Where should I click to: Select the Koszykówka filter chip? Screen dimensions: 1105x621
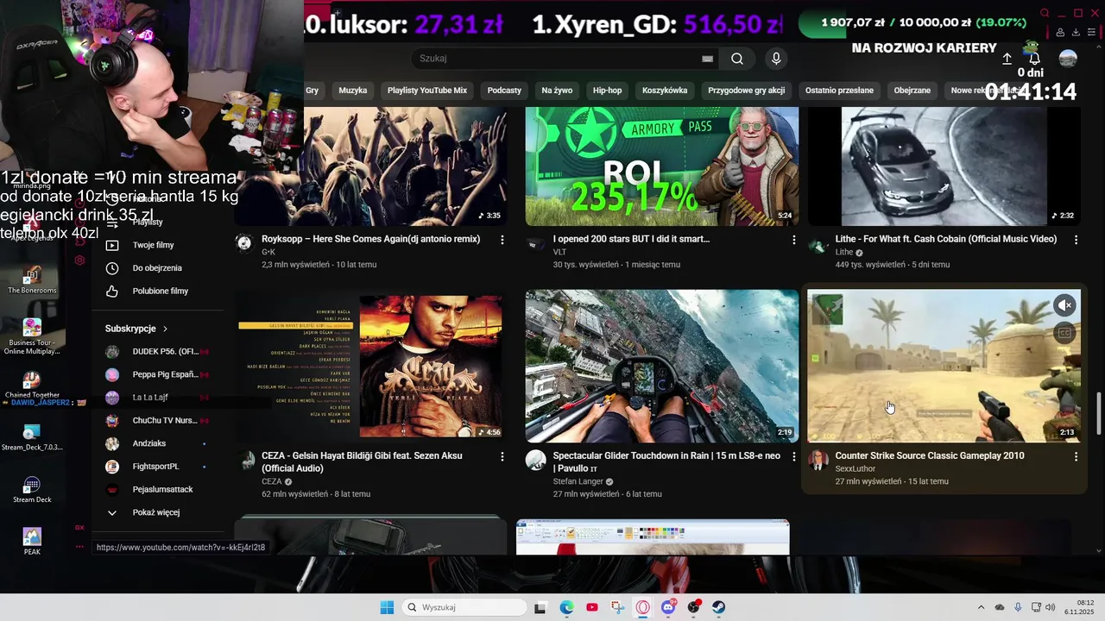coord(665,90)
